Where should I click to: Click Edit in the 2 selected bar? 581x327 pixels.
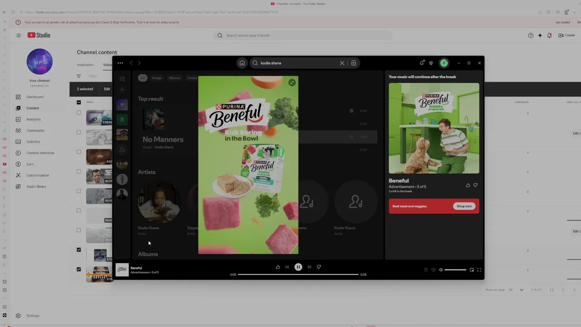click(107, 89)
